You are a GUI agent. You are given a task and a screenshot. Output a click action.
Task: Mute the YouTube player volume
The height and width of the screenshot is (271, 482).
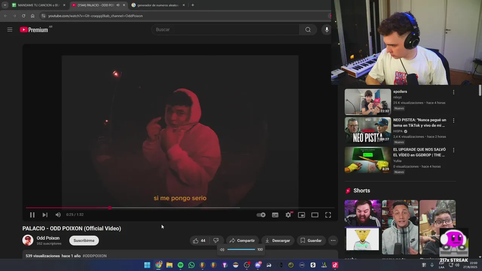58,215
